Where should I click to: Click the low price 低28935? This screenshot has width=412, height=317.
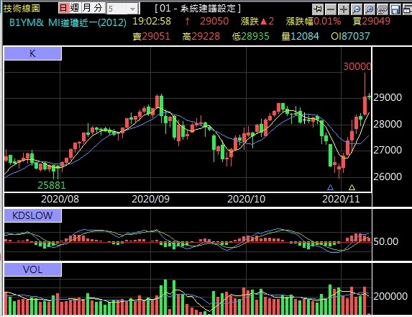click(251, 36)
